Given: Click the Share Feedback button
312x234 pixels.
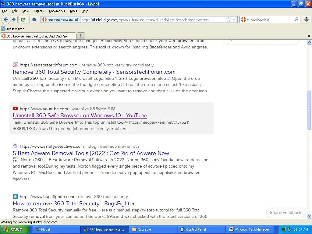Looking at the screenshot, I should click(285, 212).
